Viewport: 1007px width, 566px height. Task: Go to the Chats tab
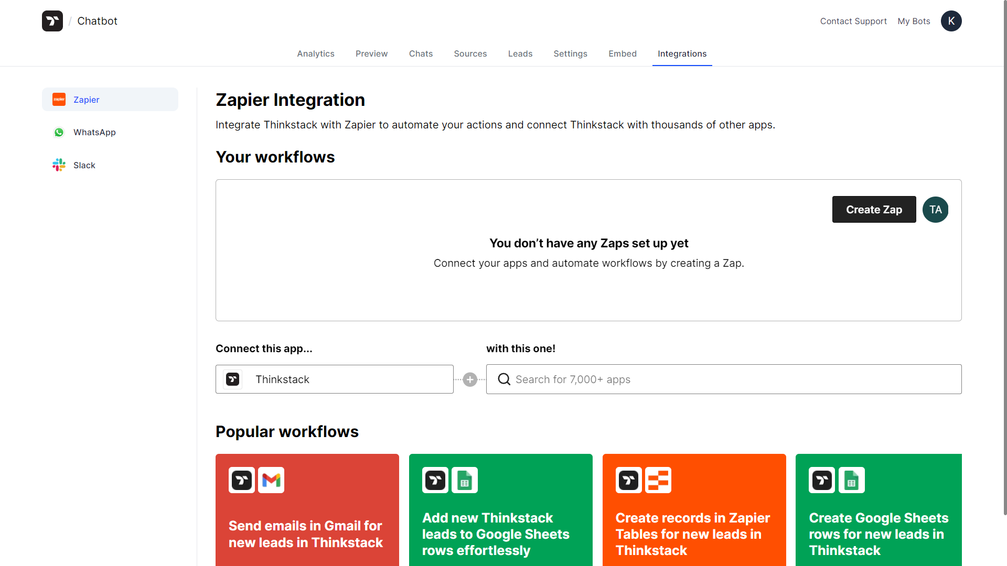point(421,53)
